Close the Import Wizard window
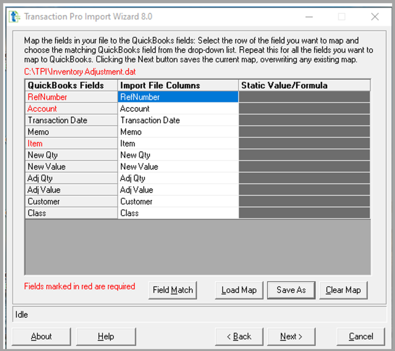 click(x=375, y=17)
